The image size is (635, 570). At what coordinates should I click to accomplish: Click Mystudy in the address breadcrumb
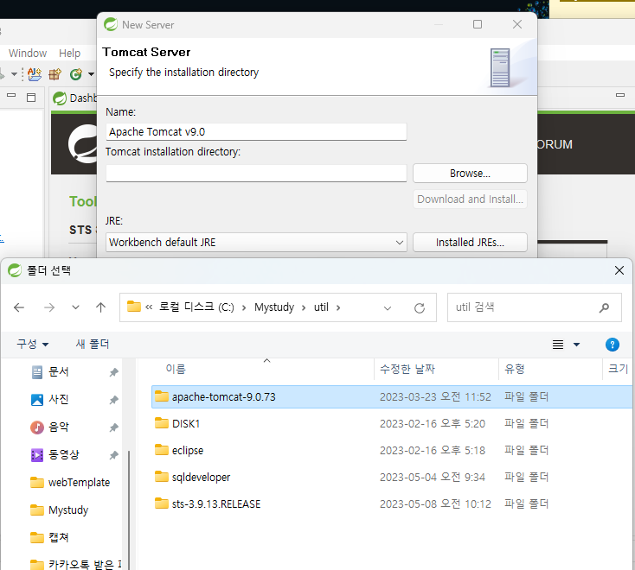click(274, 307)
